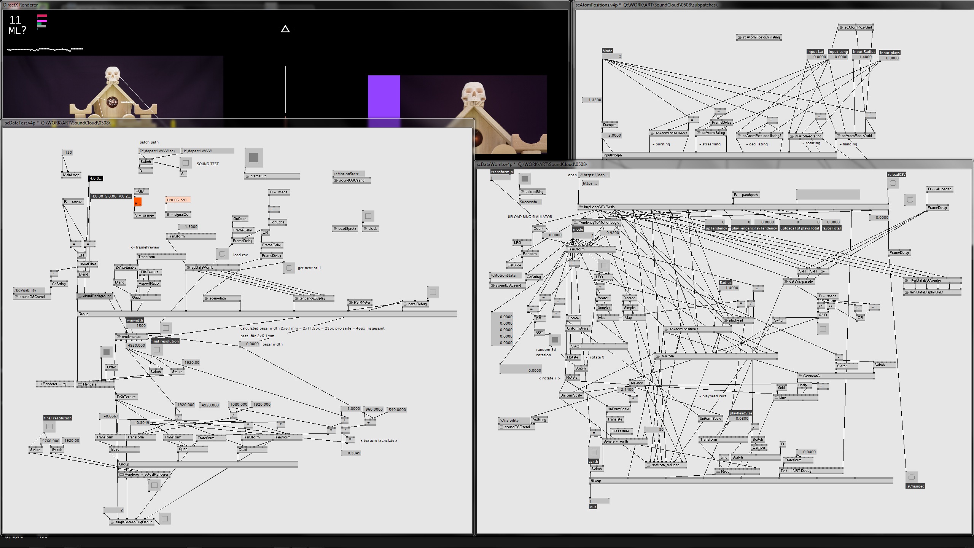Click the isChanged bang box
The image size is (974, 548).
point(911,477)
